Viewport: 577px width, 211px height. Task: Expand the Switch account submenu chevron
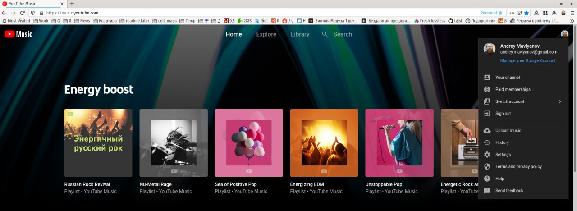click(x=560, y=101)
